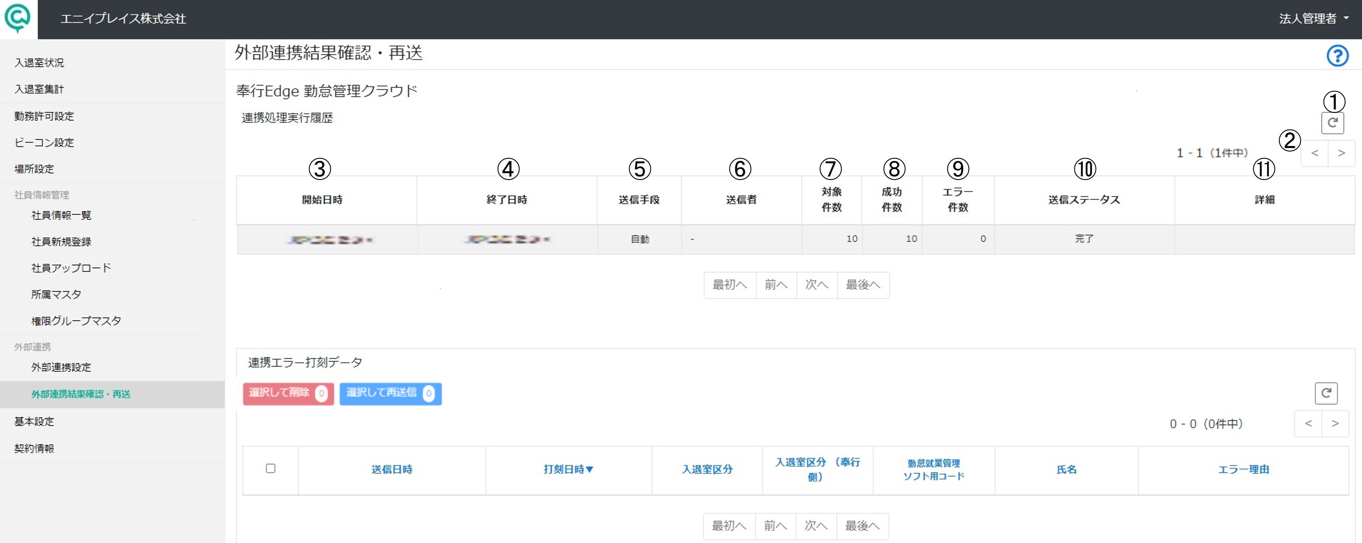Click 最初へ under execution history
This screenshot has height=543, width=1362.
[730, 285]
